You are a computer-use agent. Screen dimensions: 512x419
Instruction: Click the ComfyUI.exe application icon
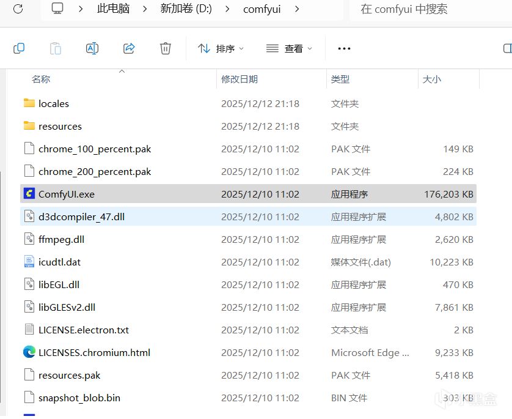(x=29, y=193)
